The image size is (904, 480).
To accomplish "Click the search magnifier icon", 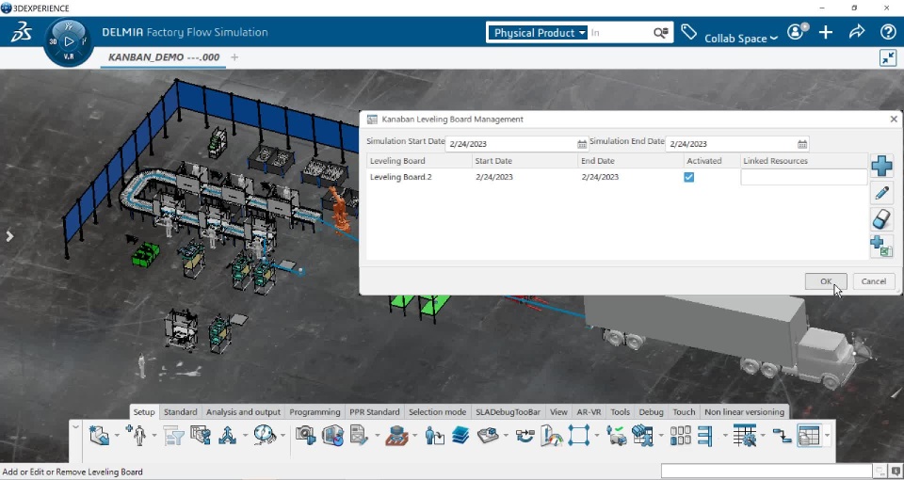I will (x=661, y=33).
